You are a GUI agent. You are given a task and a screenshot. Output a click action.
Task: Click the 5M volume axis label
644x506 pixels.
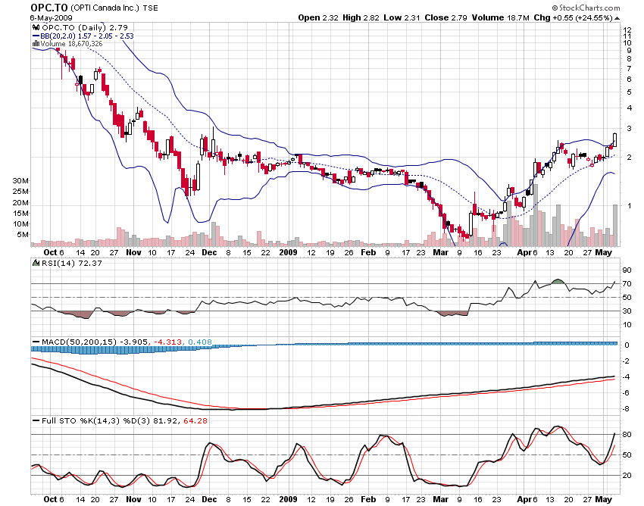[x=23, y=235]
